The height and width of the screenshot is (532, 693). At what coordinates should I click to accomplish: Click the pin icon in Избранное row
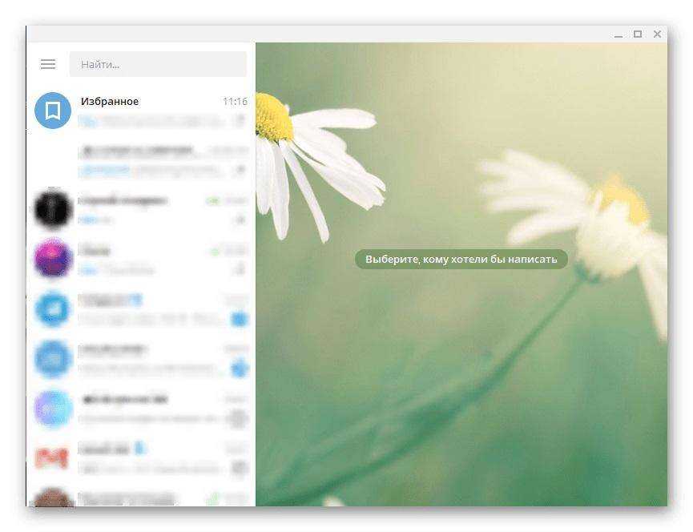[x=239, y=121]
